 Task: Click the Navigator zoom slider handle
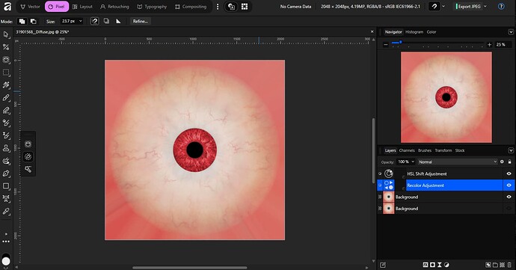tap(401, 42)
